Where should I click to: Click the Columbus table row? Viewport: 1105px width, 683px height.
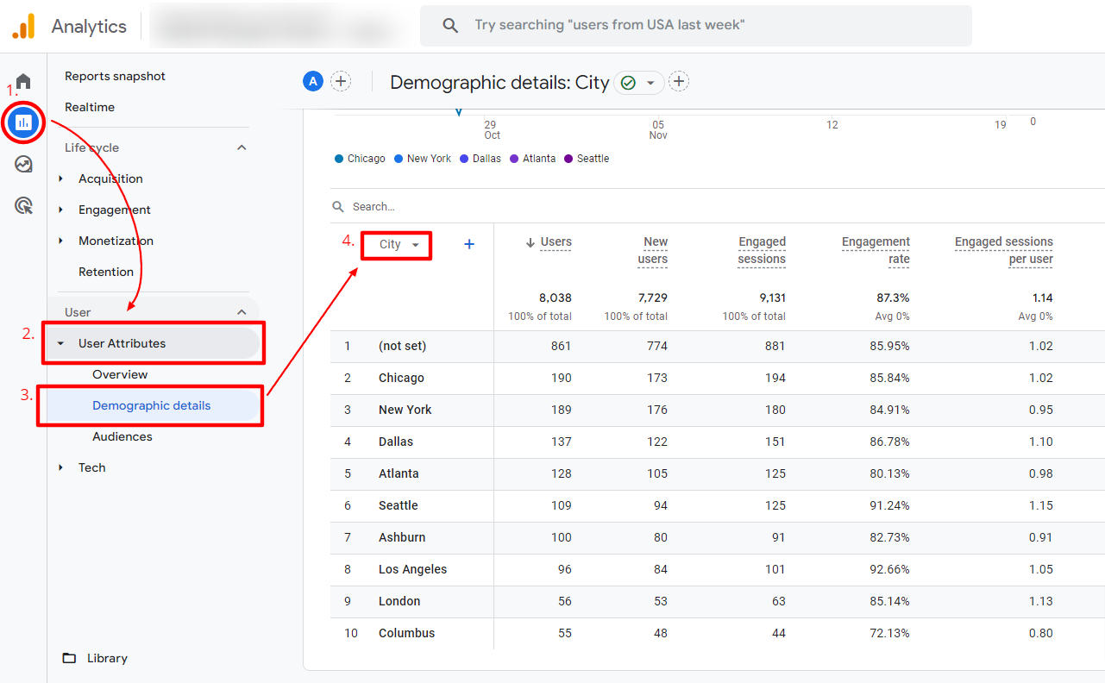tap(717, 633)
